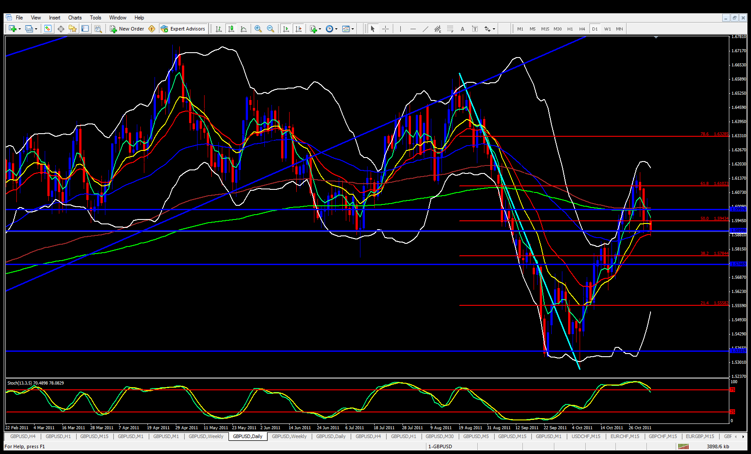
Task: Switch to the USDCHF,M15 chart tab
Action: point(586,436)
